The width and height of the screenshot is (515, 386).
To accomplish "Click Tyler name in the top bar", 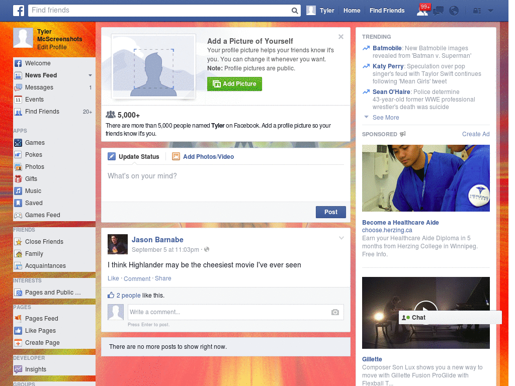I will click(x=327, y=11).
